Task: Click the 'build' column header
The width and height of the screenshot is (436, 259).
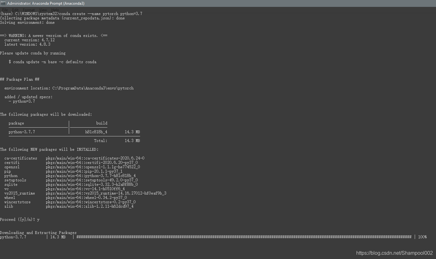Action: coord(102,123)
